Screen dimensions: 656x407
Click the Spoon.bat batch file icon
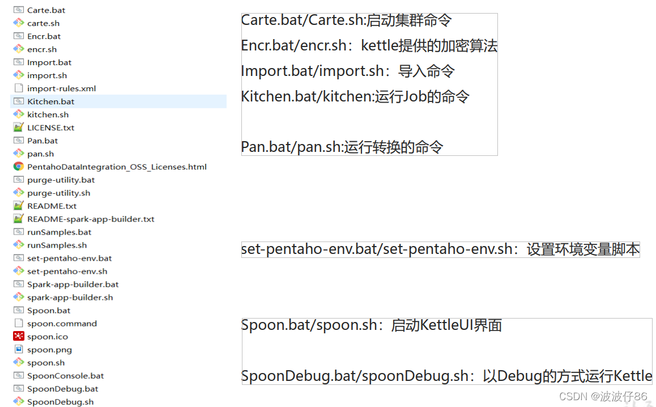coord(18,310)
